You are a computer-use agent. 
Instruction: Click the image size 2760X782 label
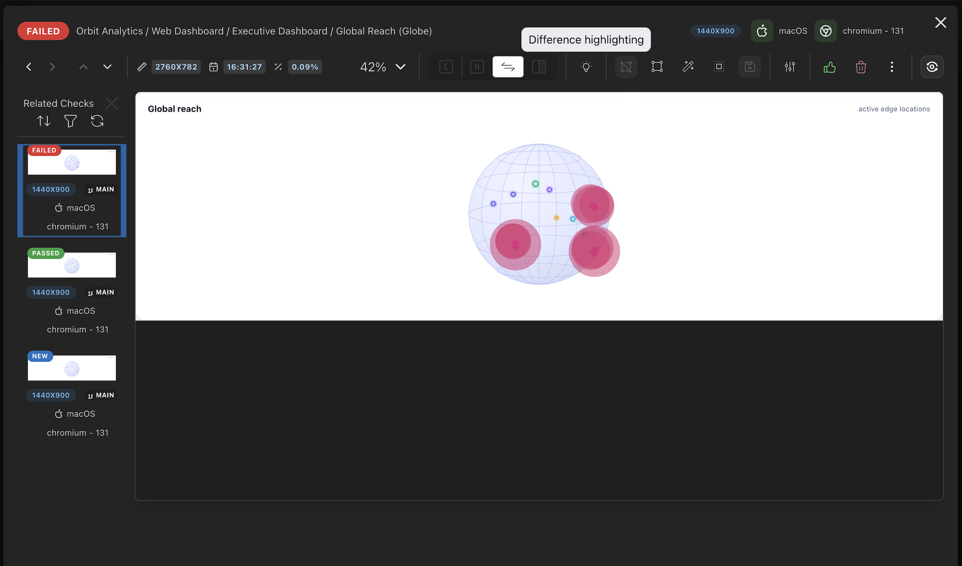point(176,67)
